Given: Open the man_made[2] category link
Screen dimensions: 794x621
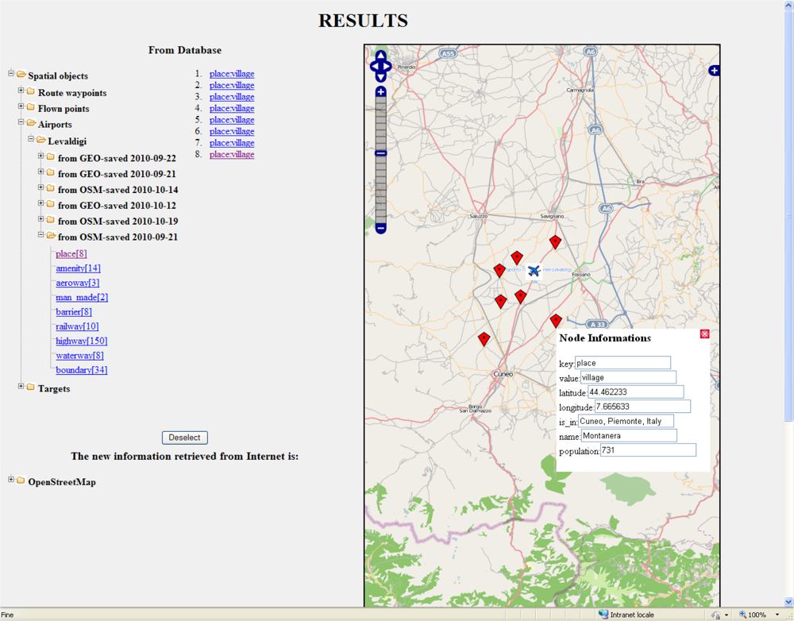Looking at the screenshot, I should click(82, 297).
